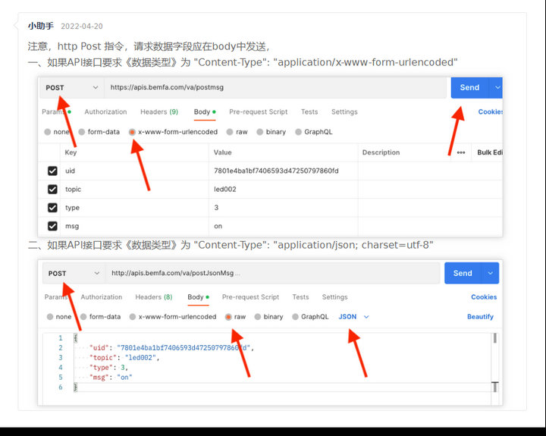Click the value cell containing led002

[283, 190]
